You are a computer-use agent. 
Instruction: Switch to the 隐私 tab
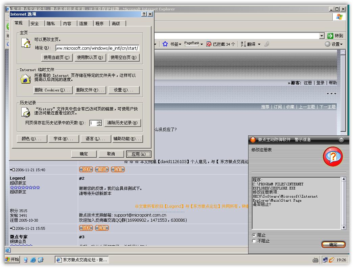pyautogui.click(x=51, y=23)
